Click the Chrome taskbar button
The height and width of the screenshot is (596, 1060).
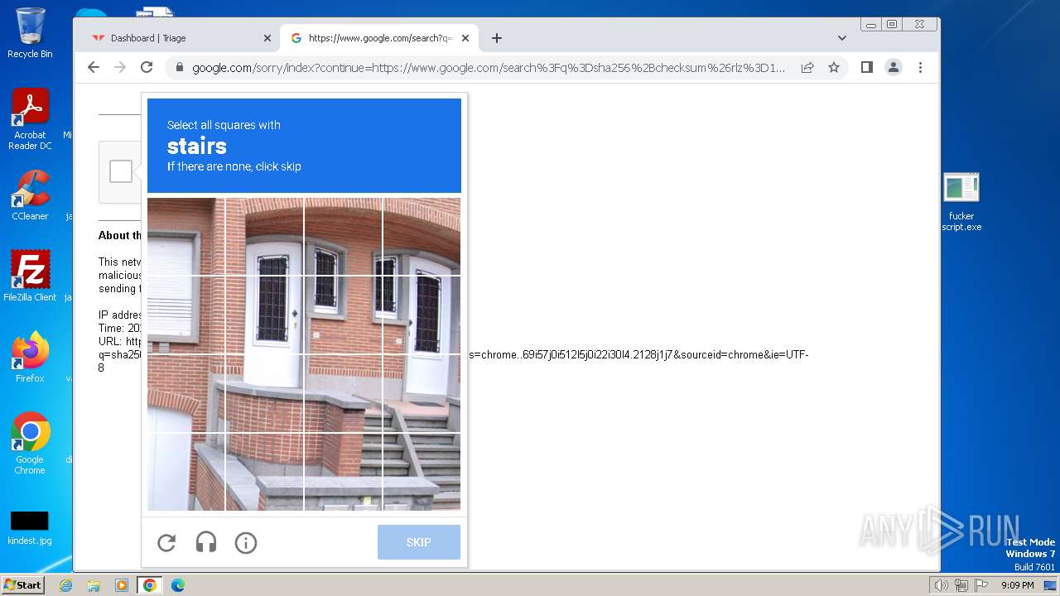click(150, 585)
